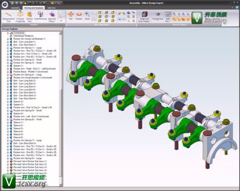This screenshot has height=191, width=240.
Task: Select Rocker Brace - Middle<1>(Anchored)
Action: (31, 72)
